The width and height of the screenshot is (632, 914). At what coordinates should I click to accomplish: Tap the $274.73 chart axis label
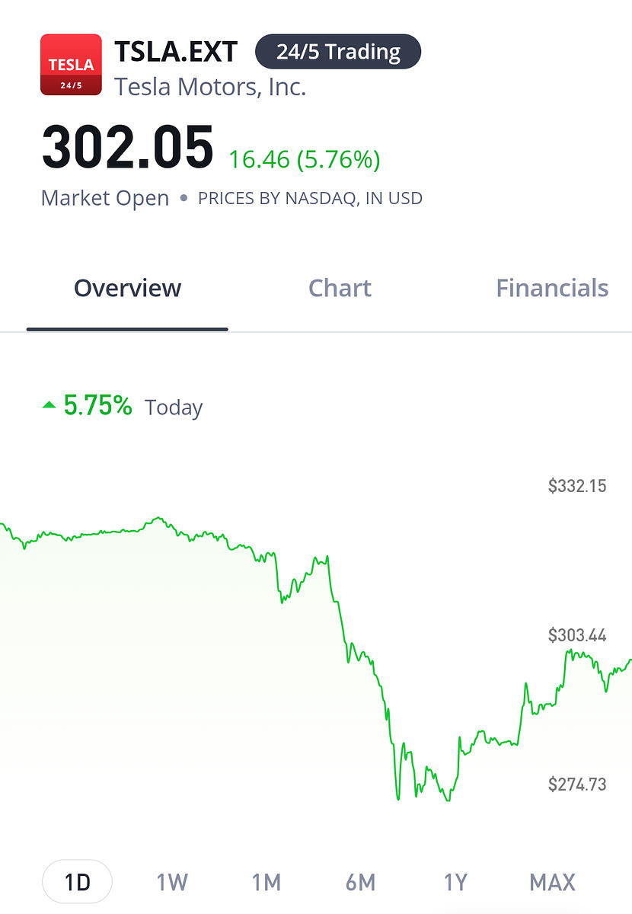tap(577, 785)
